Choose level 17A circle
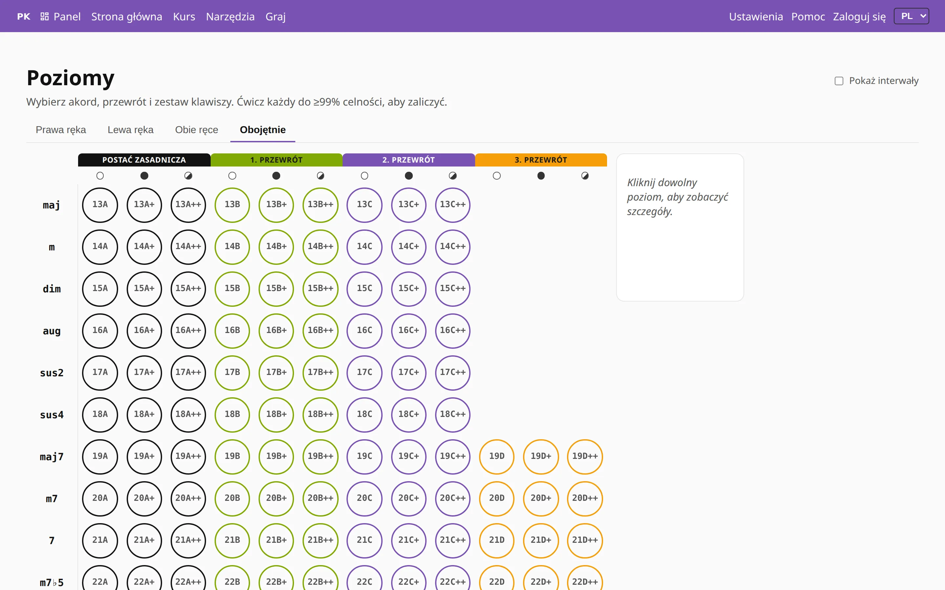 coord(100,373)
